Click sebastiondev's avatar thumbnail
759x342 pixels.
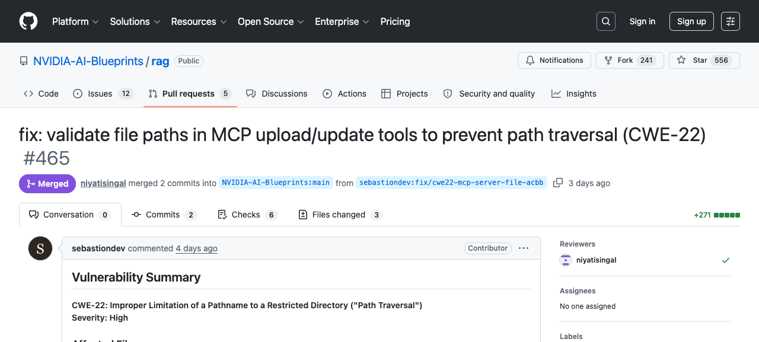[x=40, y=248]
